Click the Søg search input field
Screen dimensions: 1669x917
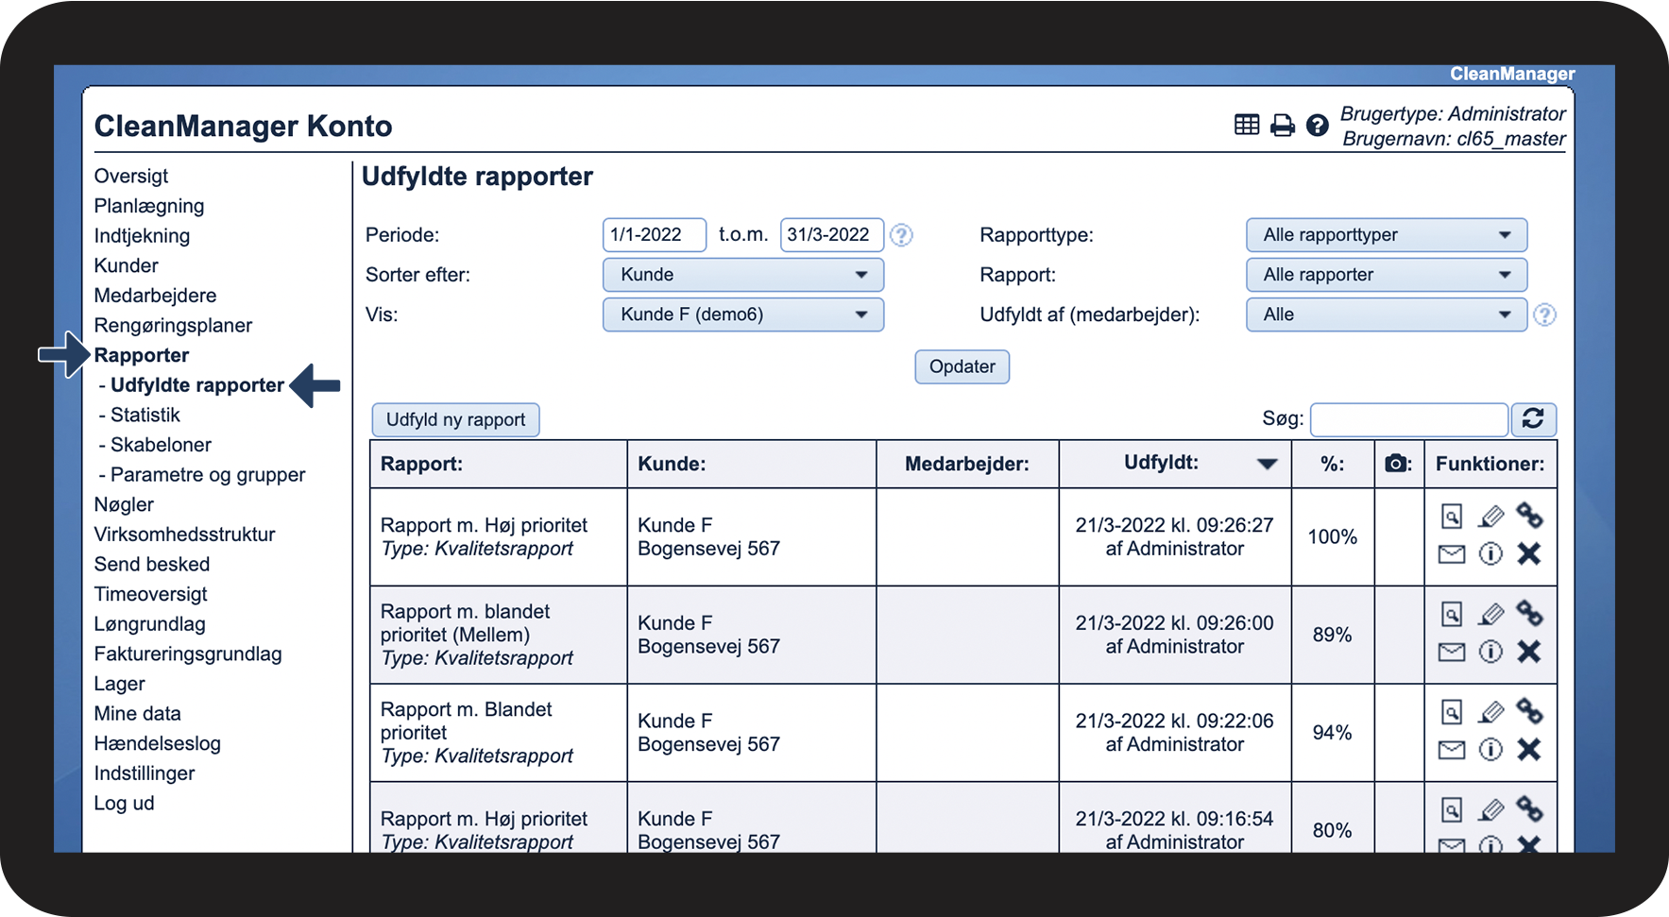(1408, 420)
